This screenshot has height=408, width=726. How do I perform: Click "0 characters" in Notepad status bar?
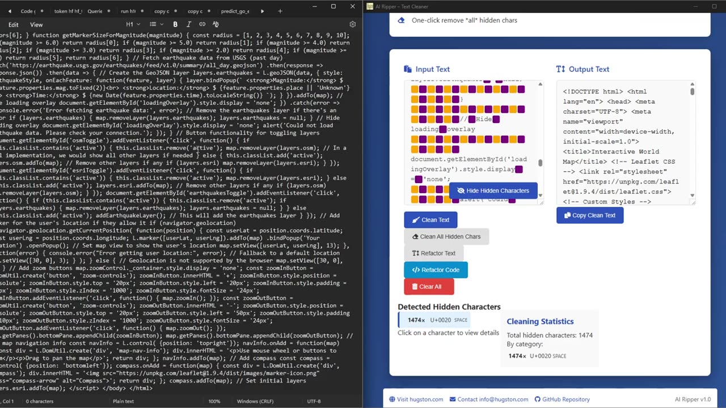(x=40, y=401)
